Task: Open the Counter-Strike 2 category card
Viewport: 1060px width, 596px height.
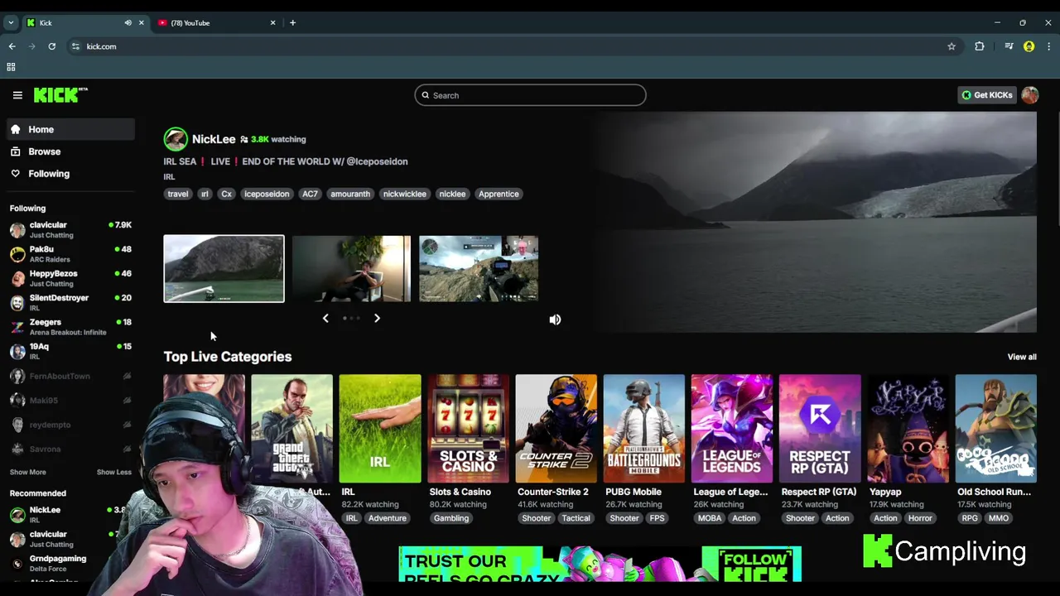Action: click(556, 429)
